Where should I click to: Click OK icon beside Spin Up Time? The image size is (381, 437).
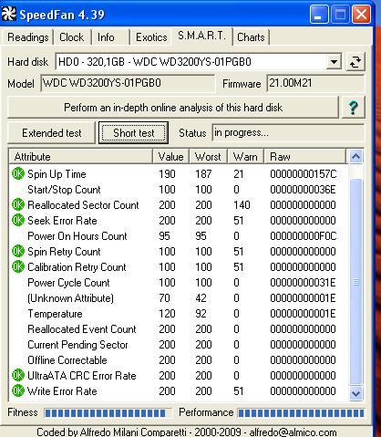tap(18, 174)
